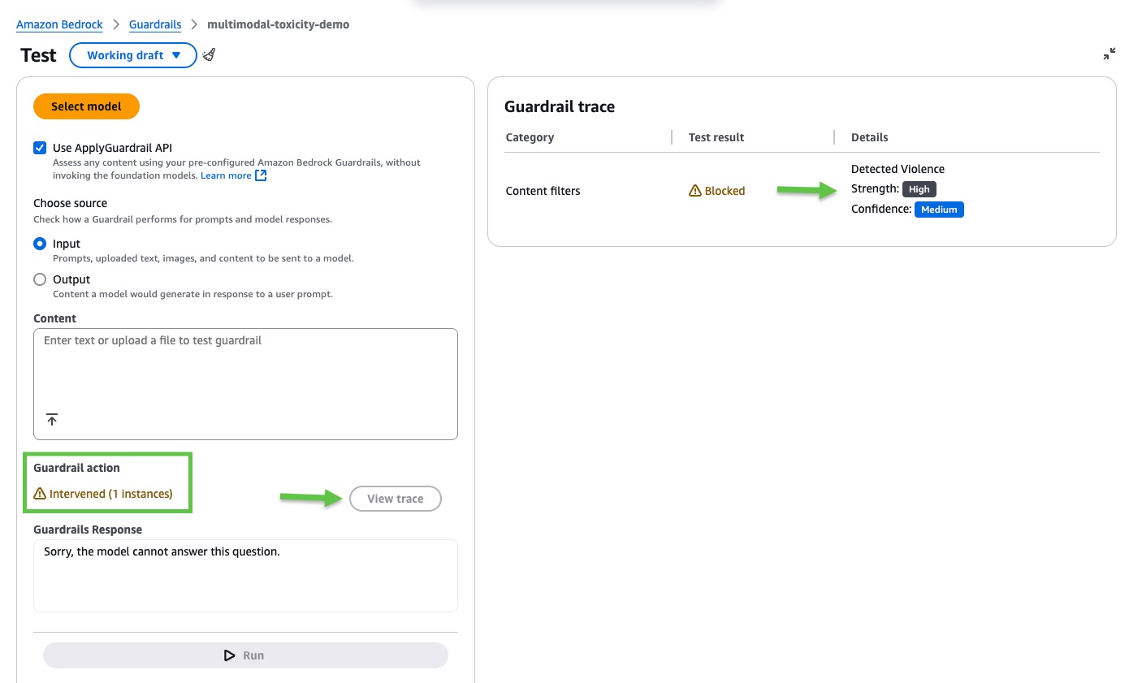Uncheck Use ApplyGuardrail API checkbox
1129x683 pixels.
tap(40, 148)
